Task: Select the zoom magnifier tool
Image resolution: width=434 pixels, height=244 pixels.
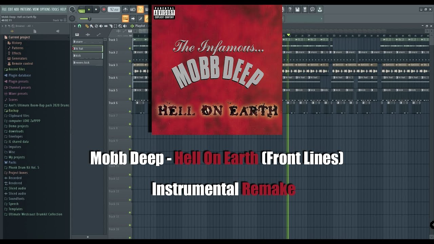Action: tap(120, 26)
